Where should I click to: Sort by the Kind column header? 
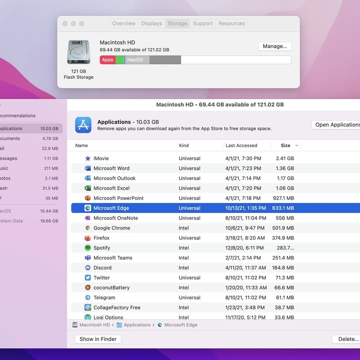(184, 145)
